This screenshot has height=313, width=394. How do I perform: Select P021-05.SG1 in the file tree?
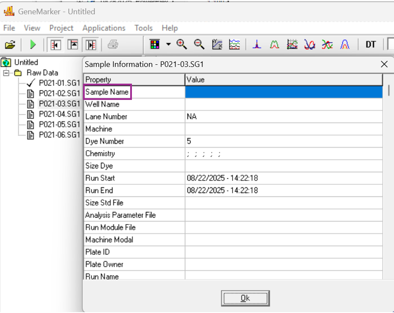tap(59, 125)
